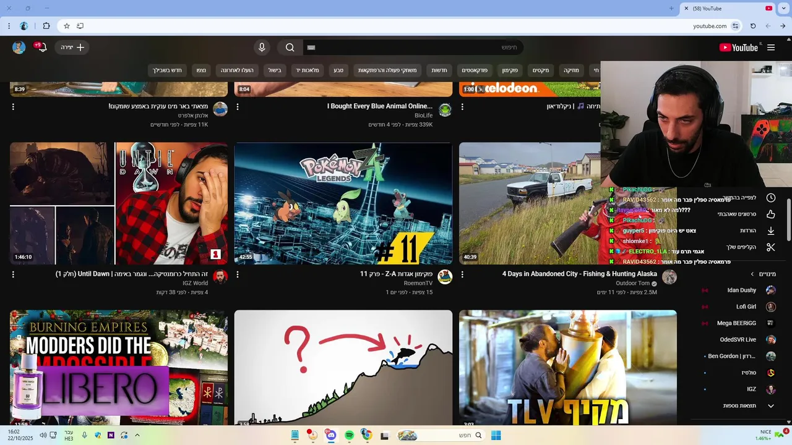Select the פודקאסטים filter chip
The height and width of the screenshot is (445, 792).
(x=475, y=70)
